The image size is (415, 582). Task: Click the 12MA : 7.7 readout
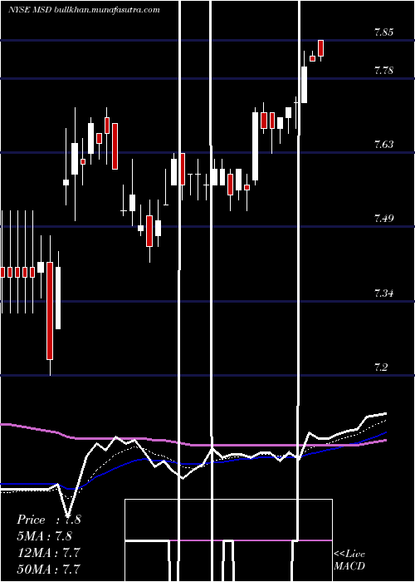pyautogui.click(x=48, y=552)
